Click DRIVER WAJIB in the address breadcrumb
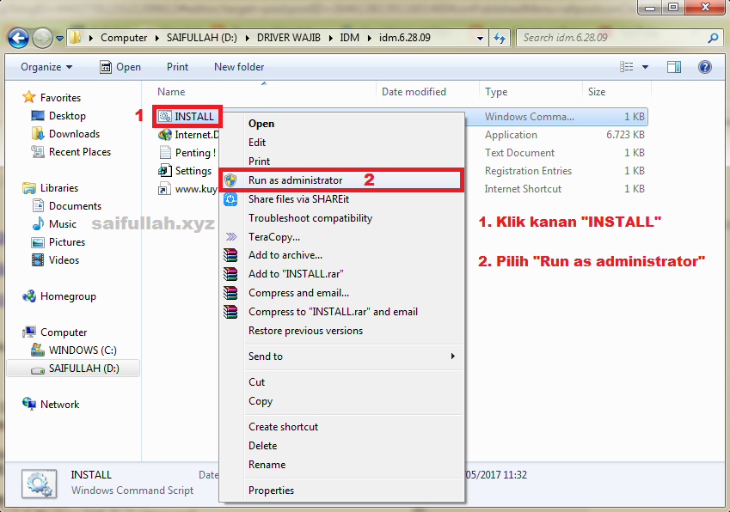Viewport: 730px width, 512px height. (289, 38)
